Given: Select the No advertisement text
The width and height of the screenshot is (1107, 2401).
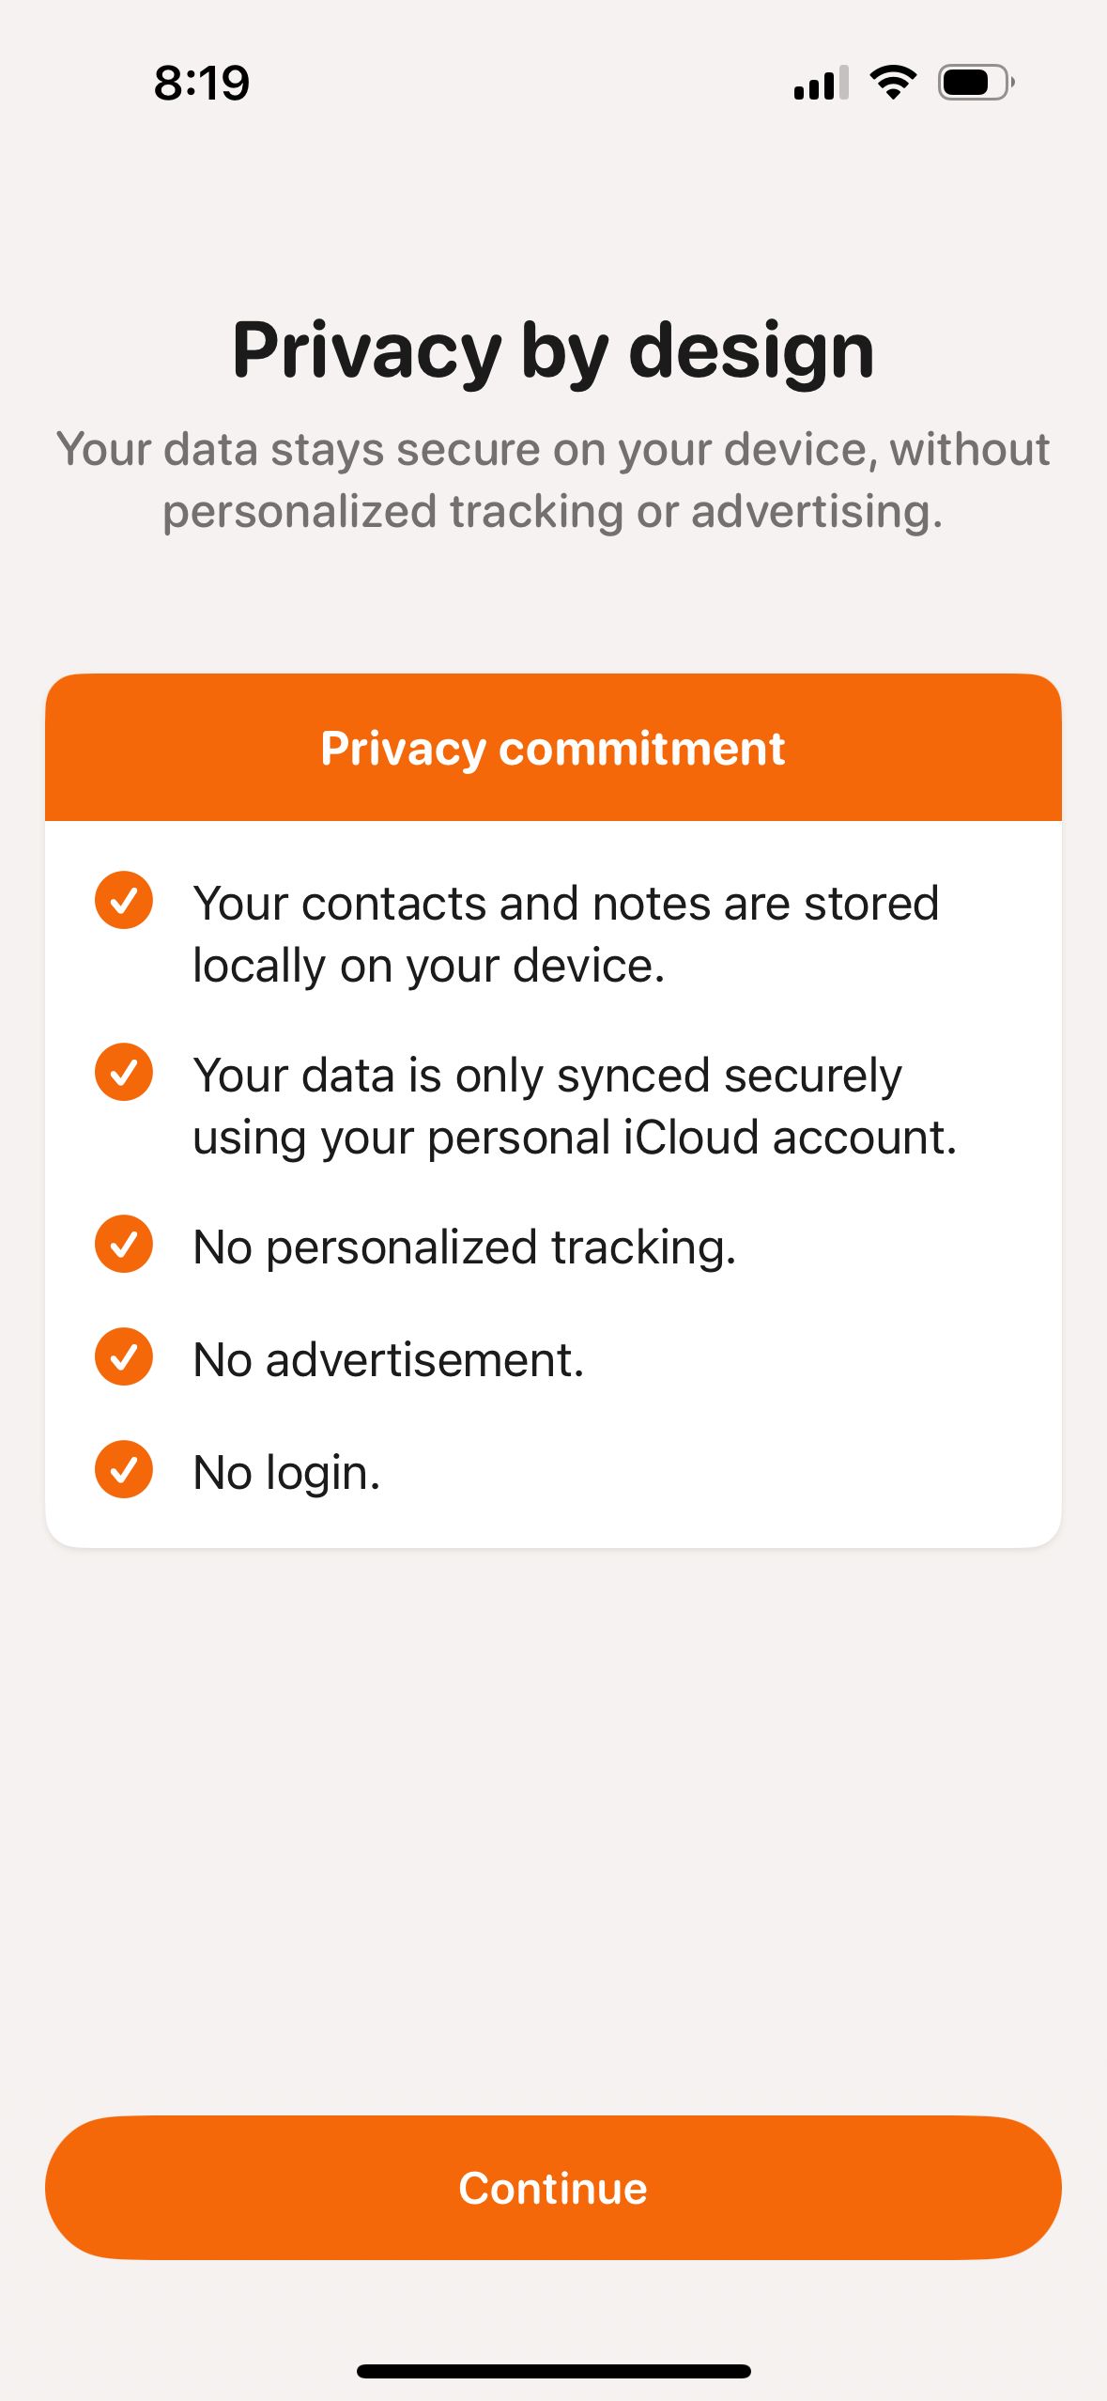Looking at the screenshot, I should (x=388, y=1359).
